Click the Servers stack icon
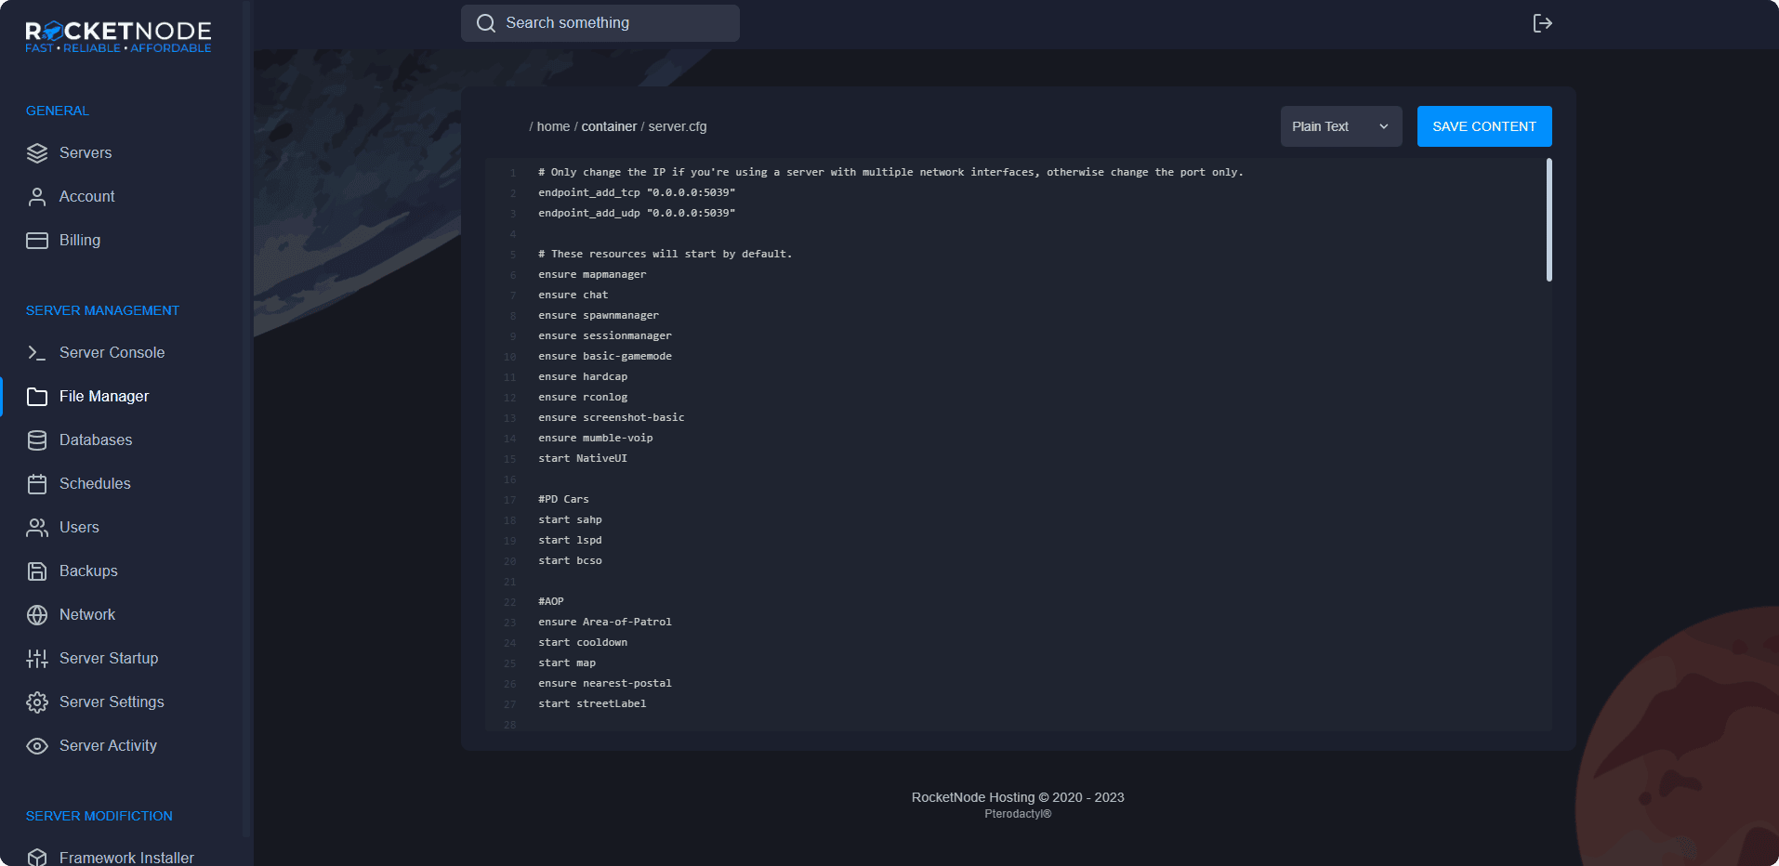 coord(37,153)
